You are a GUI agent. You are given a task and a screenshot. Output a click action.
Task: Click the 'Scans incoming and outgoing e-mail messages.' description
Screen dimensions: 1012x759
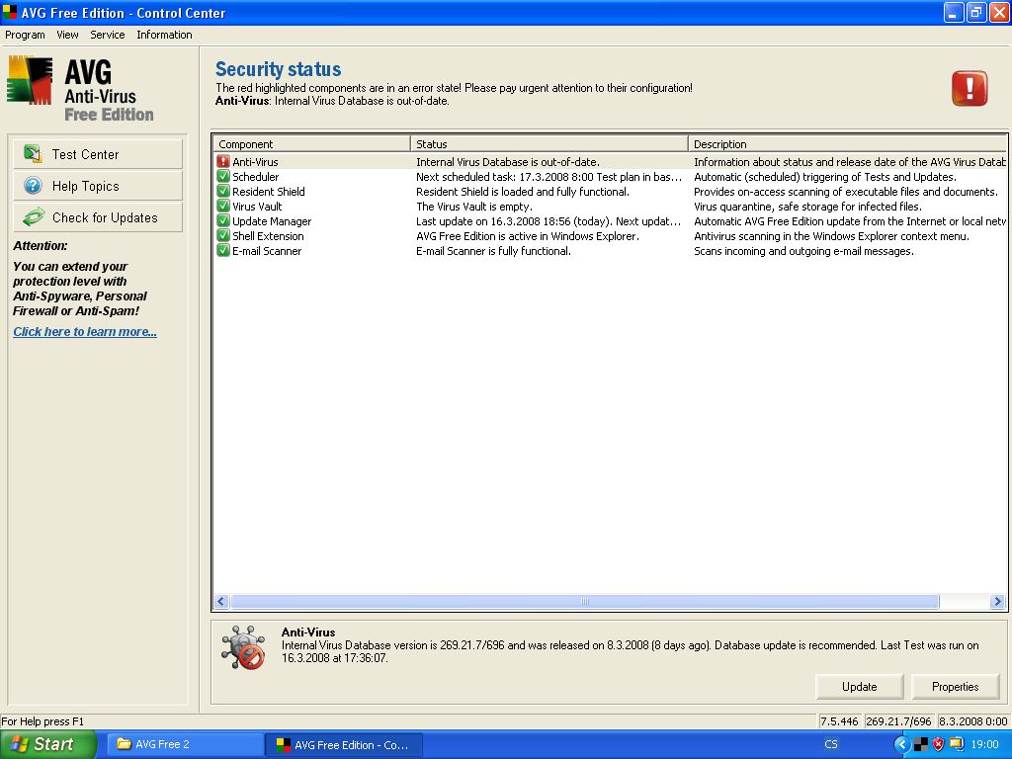click(x=803, y=251)
